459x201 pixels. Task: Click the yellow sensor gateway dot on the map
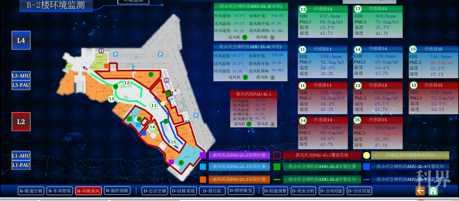tap(163, 103)
